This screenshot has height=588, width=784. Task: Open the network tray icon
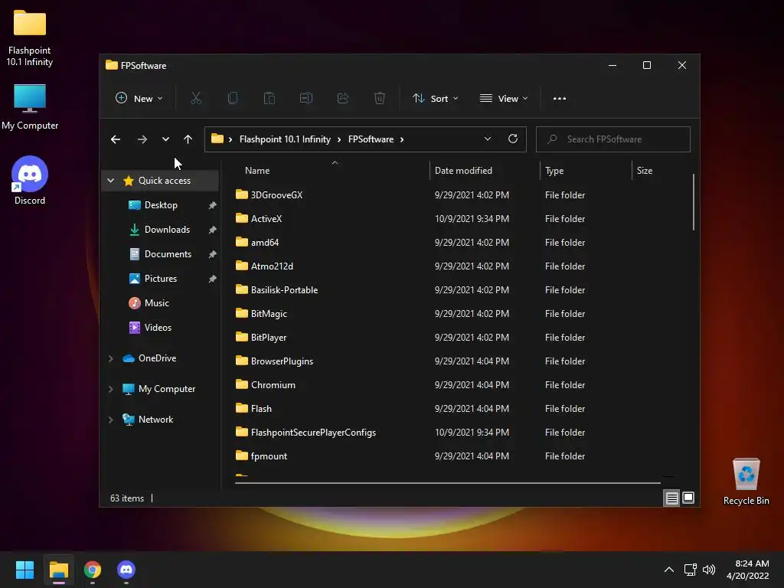click(x=691, y=570)
